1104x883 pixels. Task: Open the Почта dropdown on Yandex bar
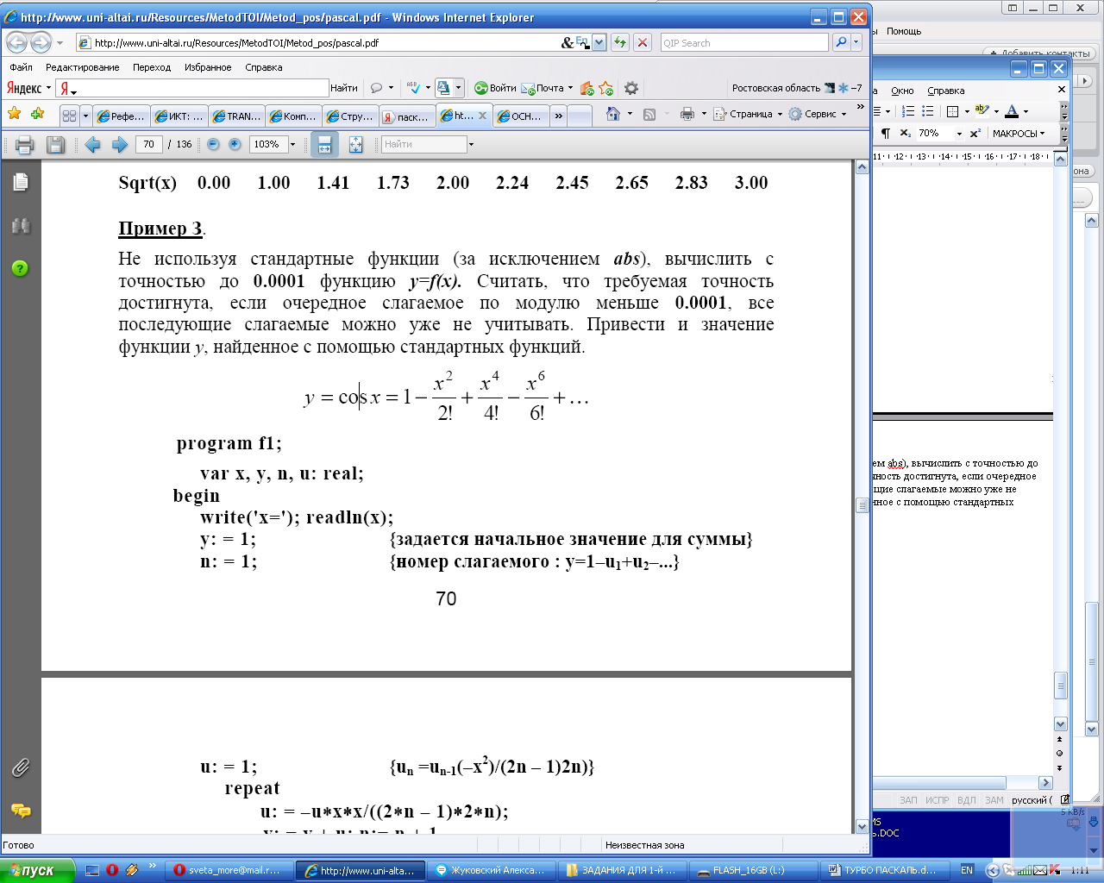pyautogui.click(x=570, y=88)
